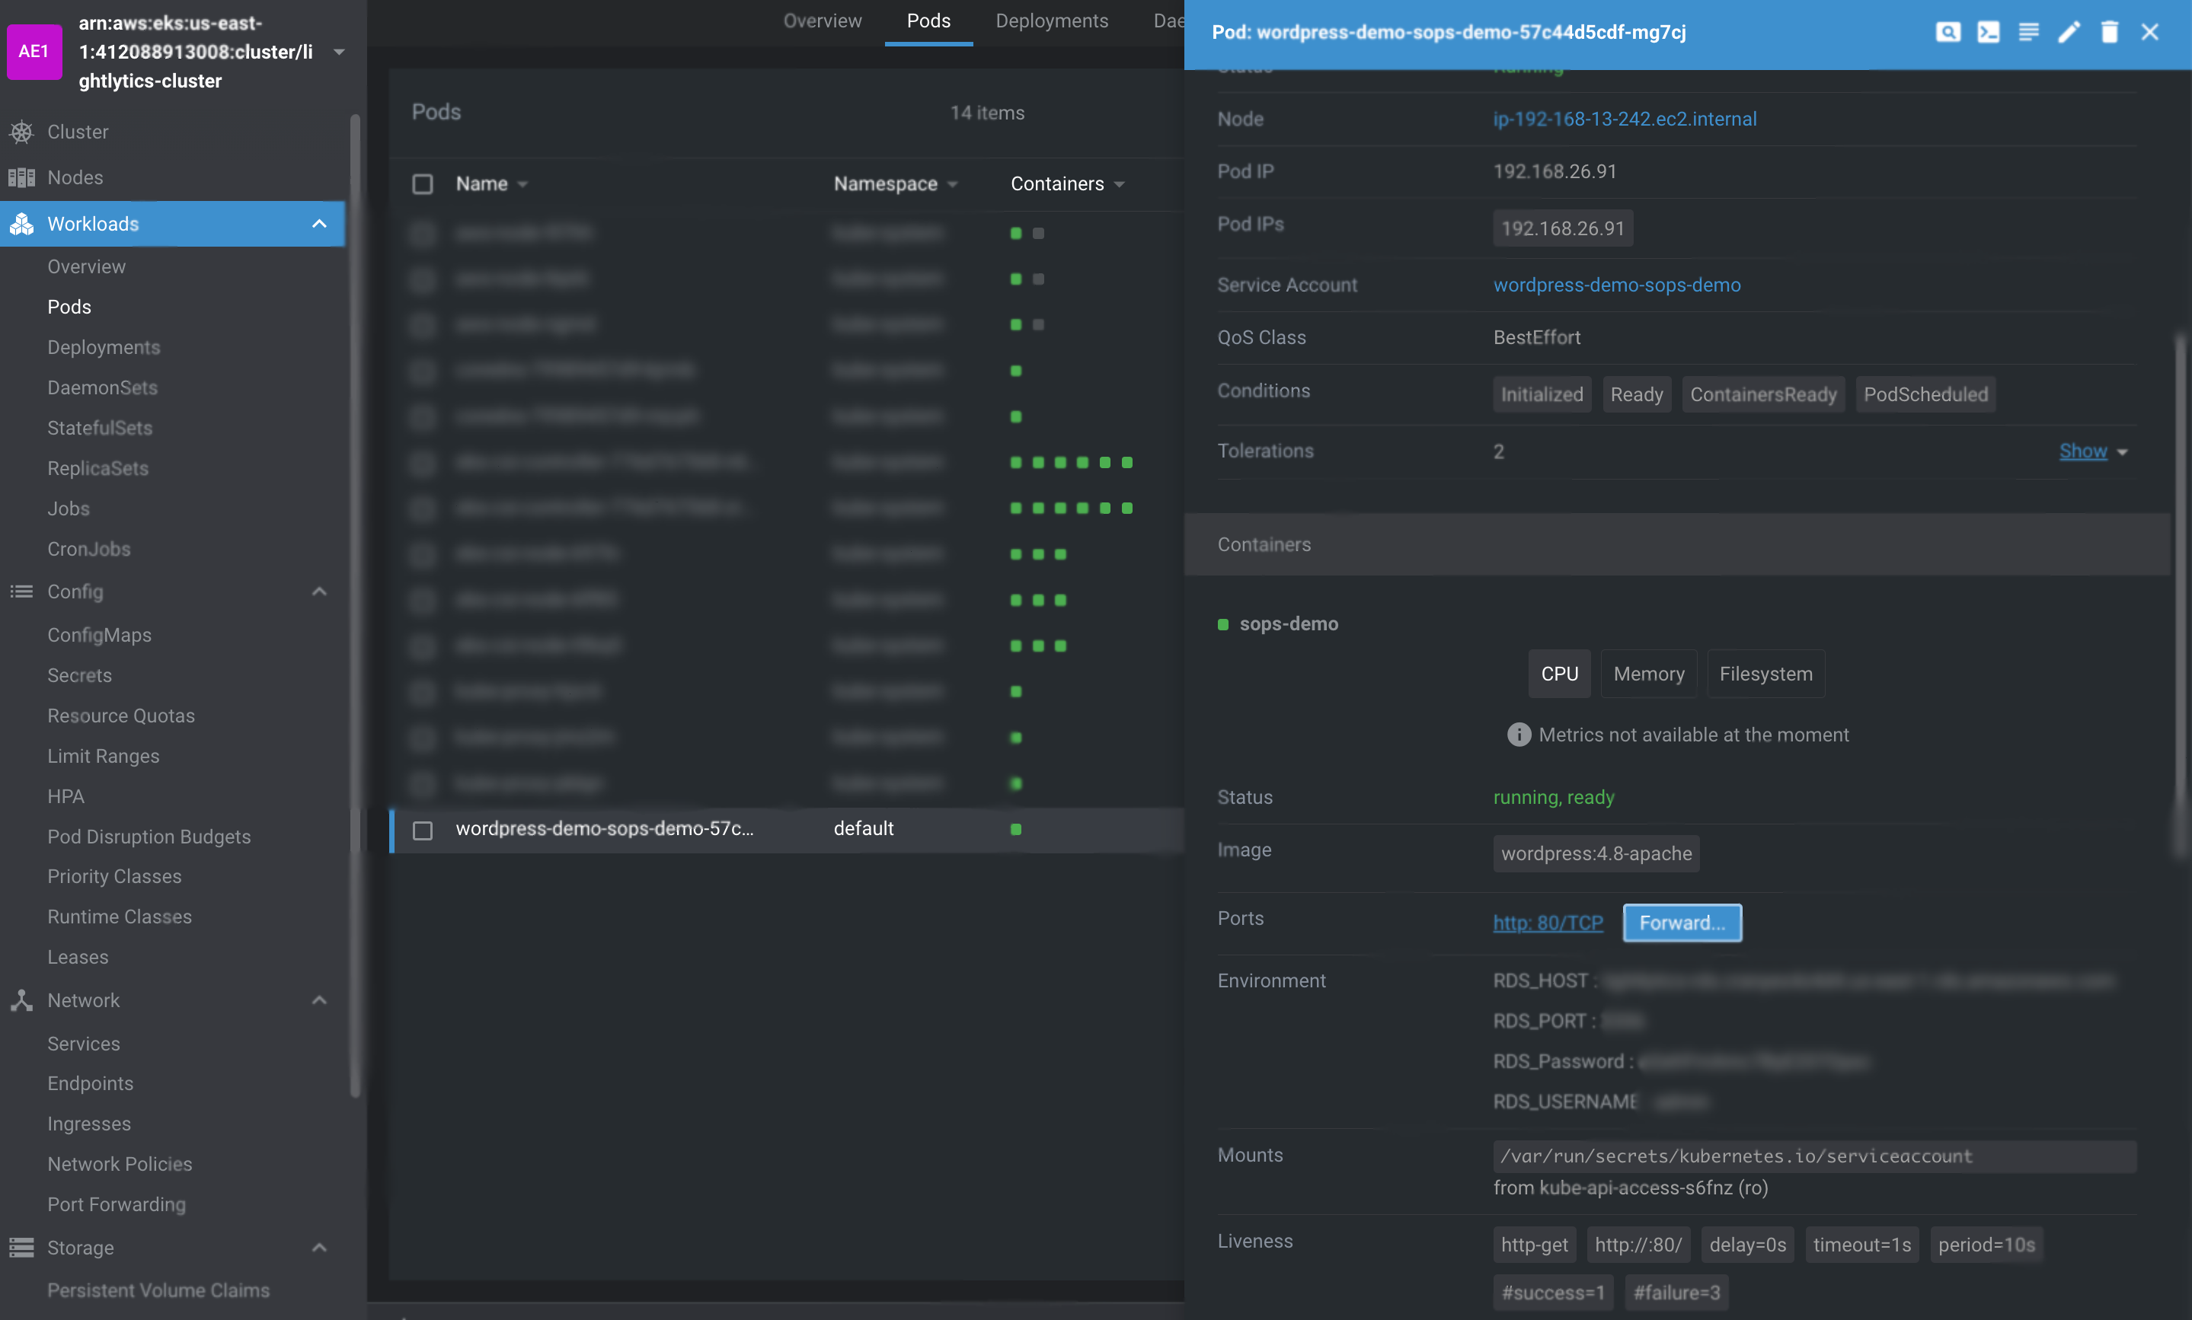Screen dimensions: 2192x1320
Task: Select the Memory metrics toggle
Action: click(1647, 674)
